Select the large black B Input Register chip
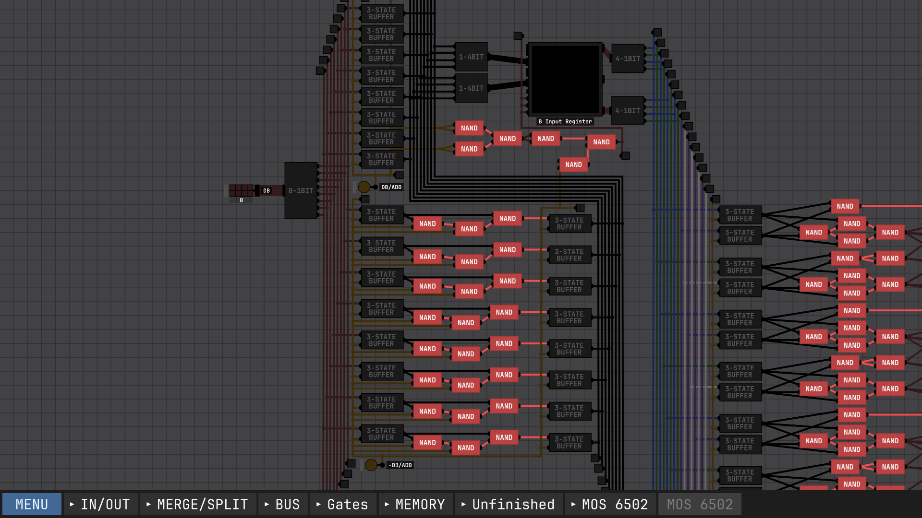The height and width of the screenshot is (518, 922). coord(565,79)
